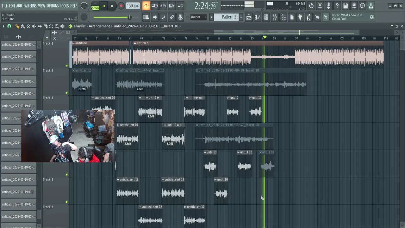Click the globe icon in the news panel

point(372,17)
